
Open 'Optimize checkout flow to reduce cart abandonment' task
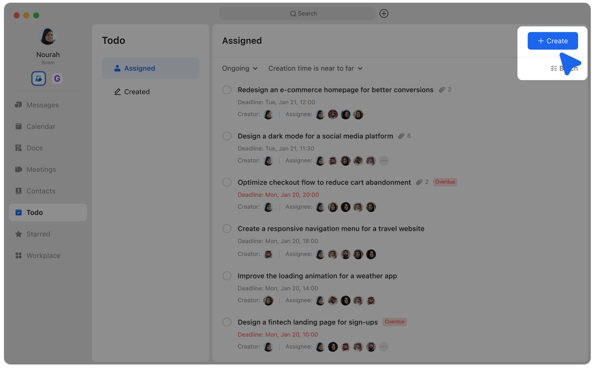(x=324, y=182)
